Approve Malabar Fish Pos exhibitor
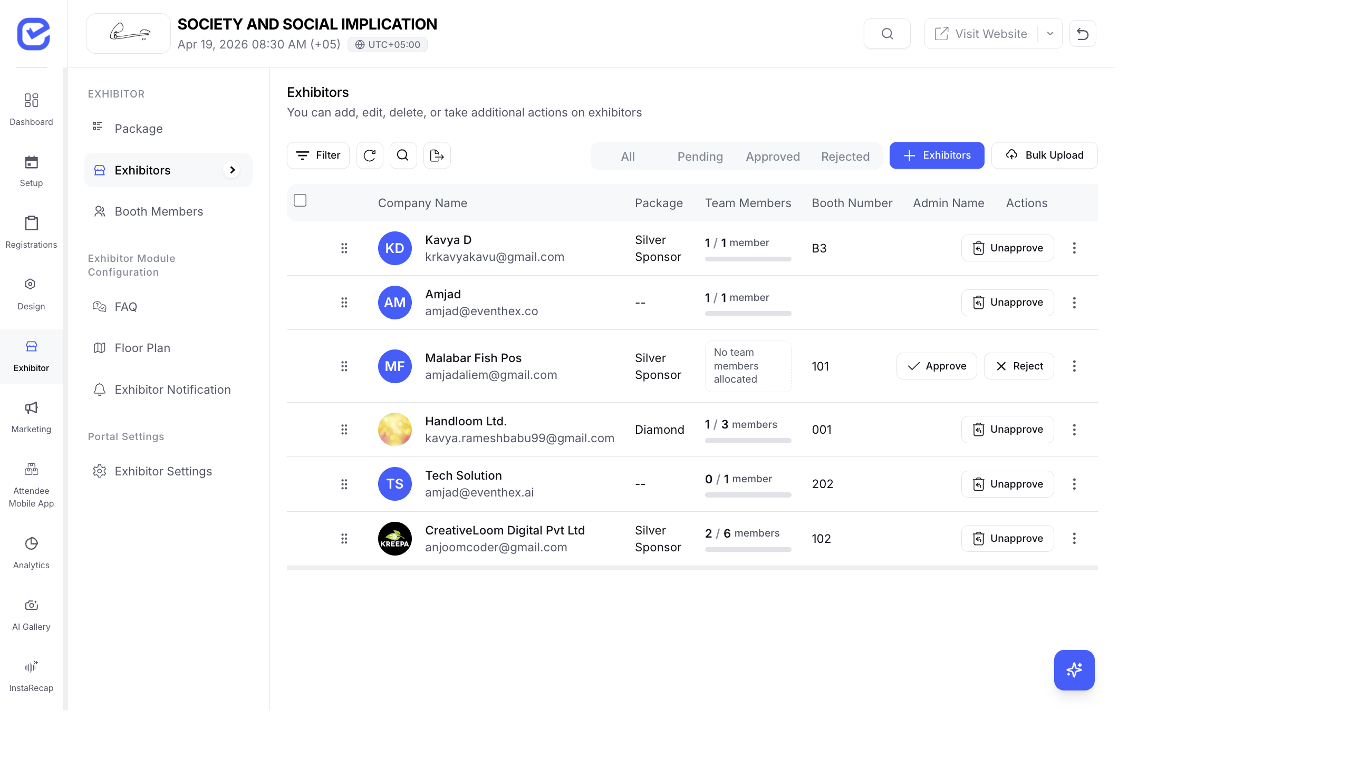Viewport: 1350px width, 759px height. tap(937, 366)
